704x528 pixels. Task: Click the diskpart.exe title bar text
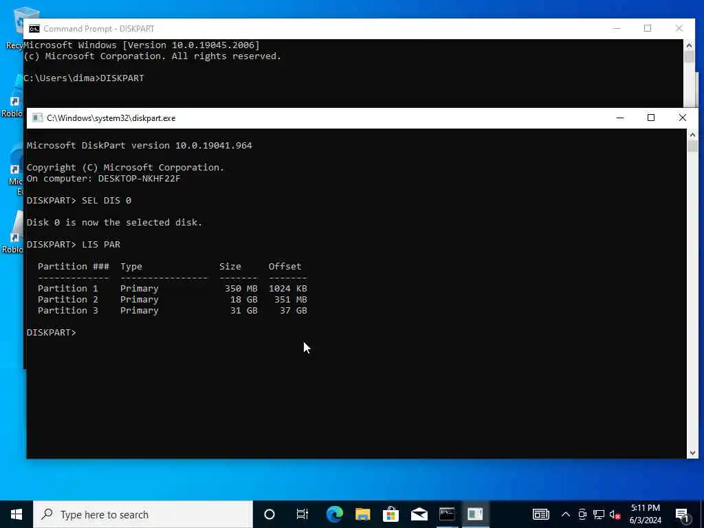tap(111, 118)
